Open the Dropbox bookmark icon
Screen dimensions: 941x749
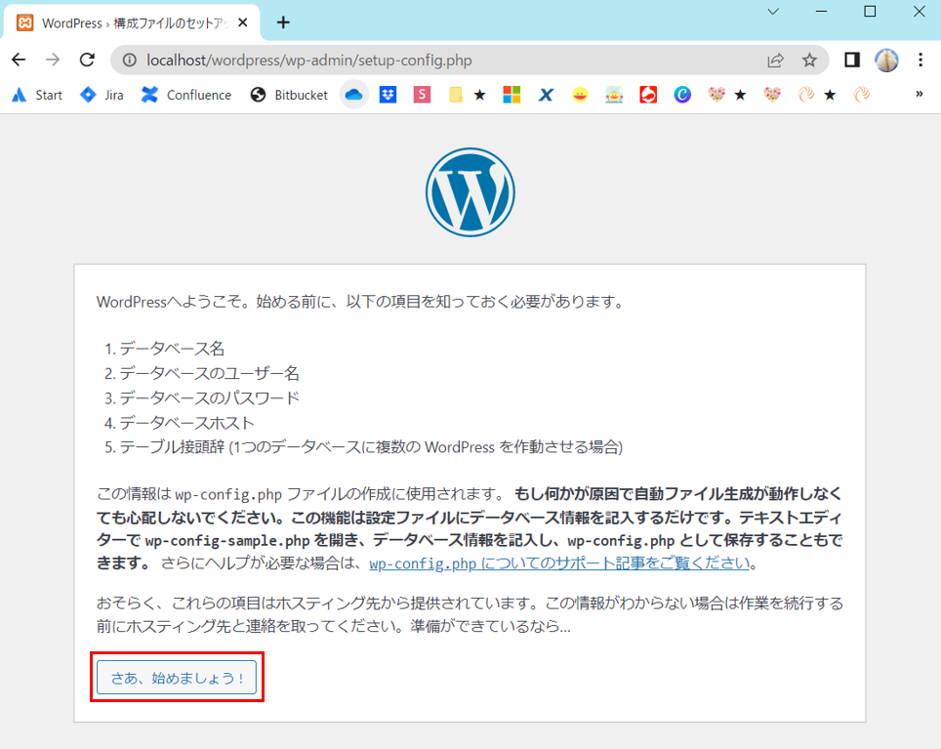pos(388,95)
